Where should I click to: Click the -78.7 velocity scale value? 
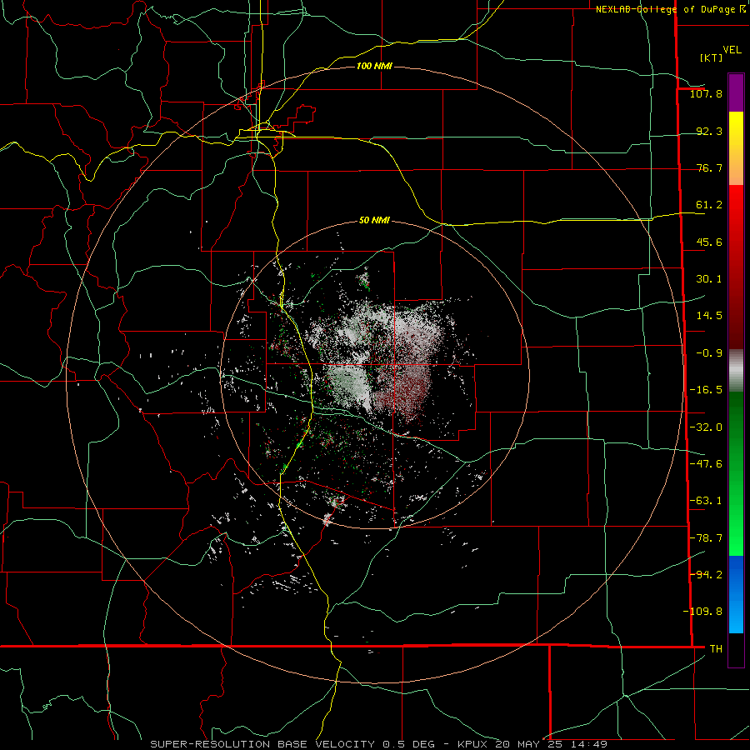[706, 538]
